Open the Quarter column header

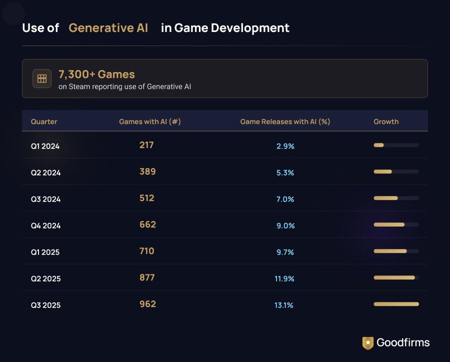point(44,121)
